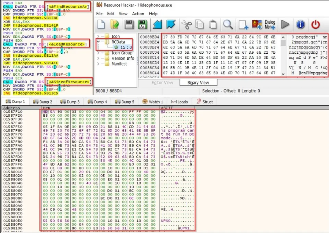Open the Dialog Menu editor icon
This screenshot has width=329, height=233.
pyautogui.click(x=270, y=24)
